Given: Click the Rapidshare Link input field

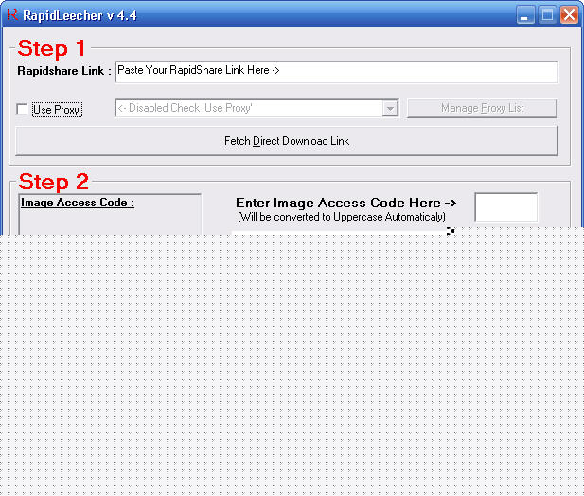Looking at the screenshot, I should (337, 72).
